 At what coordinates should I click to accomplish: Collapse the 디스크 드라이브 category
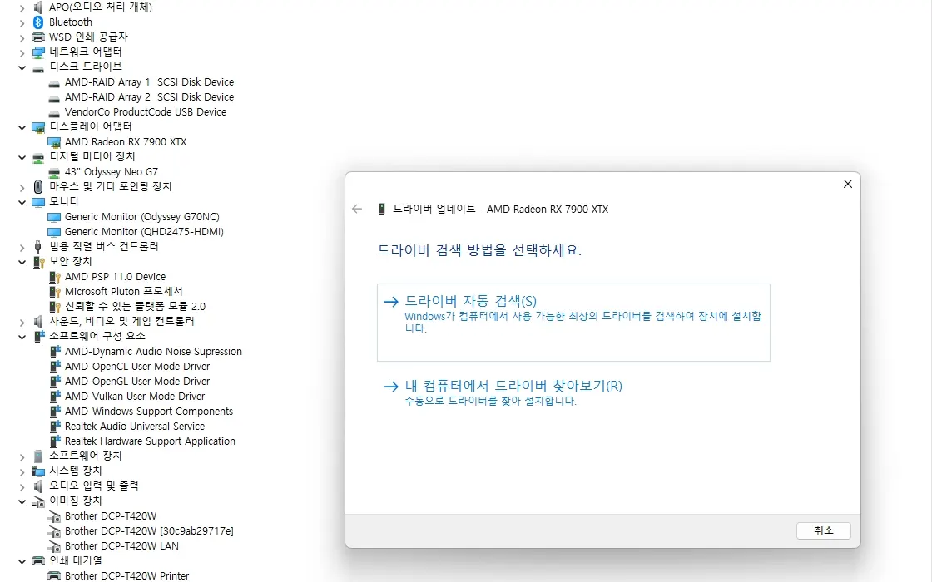pos(22,67)
